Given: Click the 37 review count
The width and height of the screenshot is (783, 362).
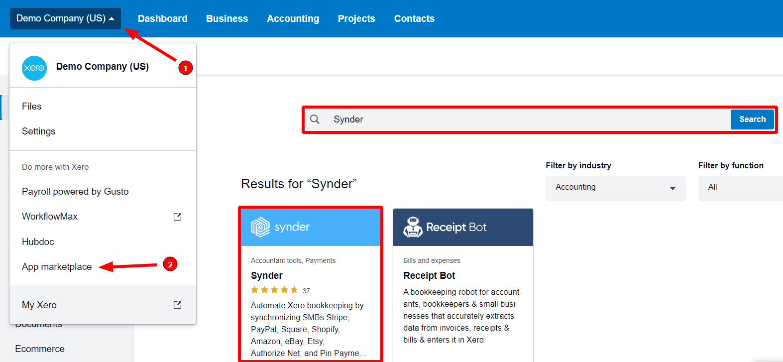Looking at the screenshot, I should point(306,291).
